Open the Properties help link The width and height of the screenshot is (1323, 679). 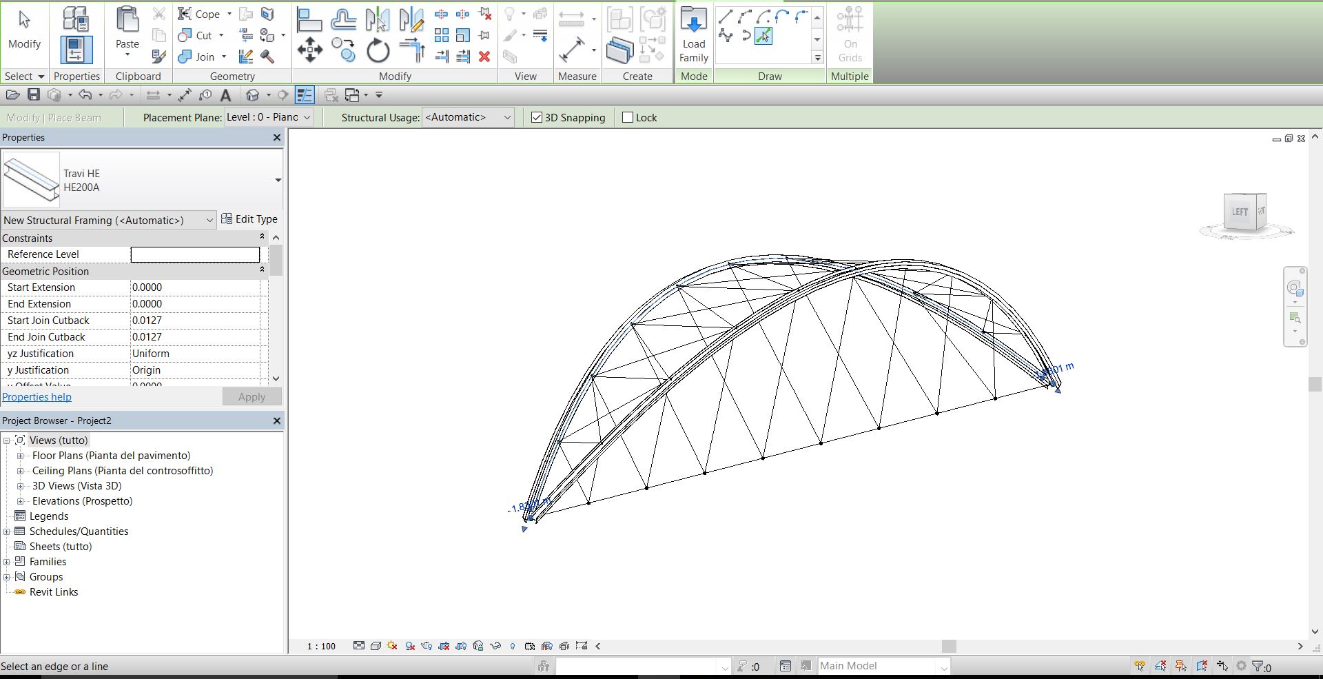37,397
